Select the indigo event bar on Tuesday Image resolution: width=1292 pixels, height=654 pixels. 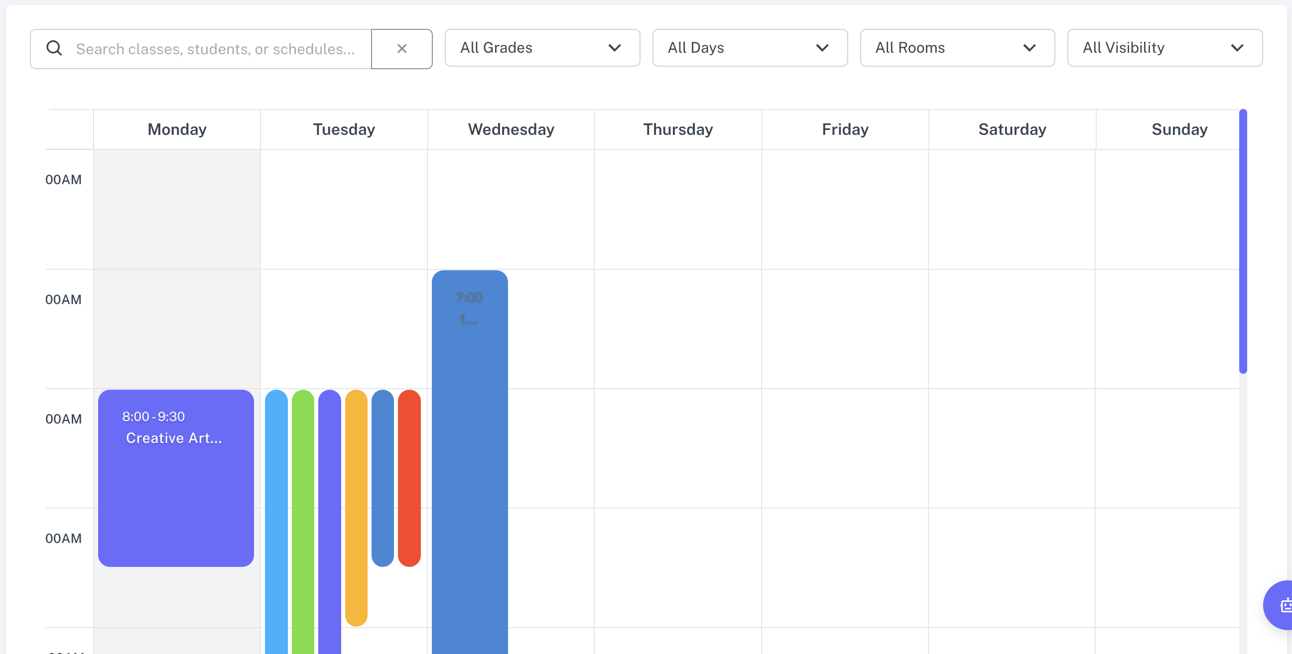click(330, 501)
